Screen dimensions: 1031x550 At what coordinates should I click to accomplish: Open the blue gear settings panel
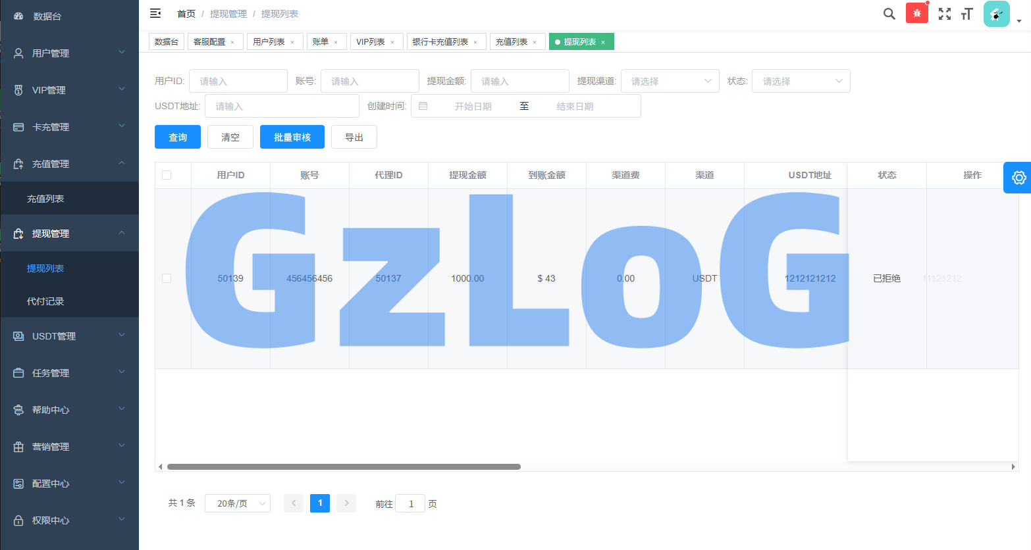(1018, 178)
